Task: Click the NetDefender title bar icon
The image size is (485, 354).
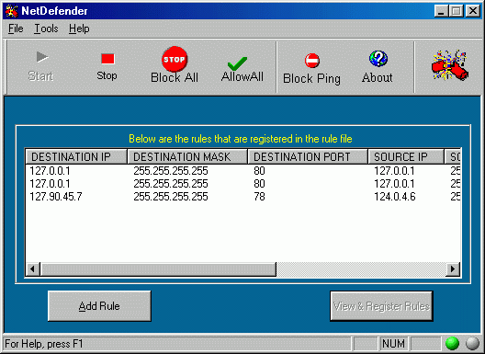Action: click(12, 11)
